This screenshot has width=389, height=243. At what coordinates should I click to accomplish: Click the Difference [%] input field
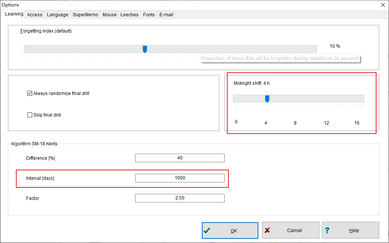pos(180,158)
